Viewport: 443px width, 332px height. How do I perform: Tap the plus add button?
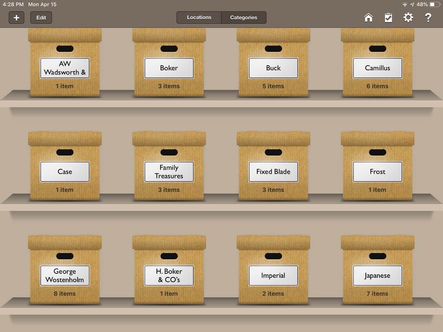17,18
